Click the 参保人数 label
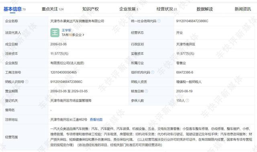Screen dimensions: 257x152 click(x=137, y=100)
